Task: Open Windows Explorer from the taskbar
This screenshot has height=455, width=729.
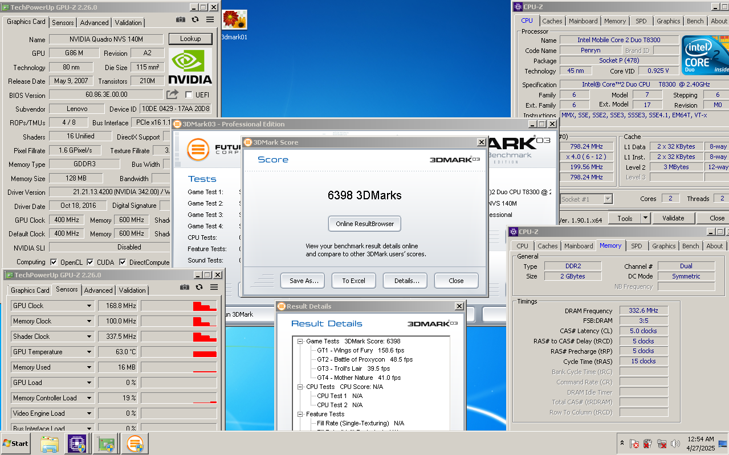Action: (x=50, y=444)
